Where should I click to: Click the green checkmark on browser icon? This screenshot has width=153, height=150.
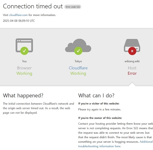(24, 51)
